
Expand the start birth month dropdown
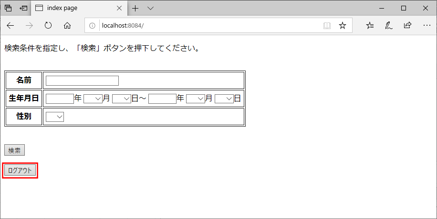[x=93, y=99]
